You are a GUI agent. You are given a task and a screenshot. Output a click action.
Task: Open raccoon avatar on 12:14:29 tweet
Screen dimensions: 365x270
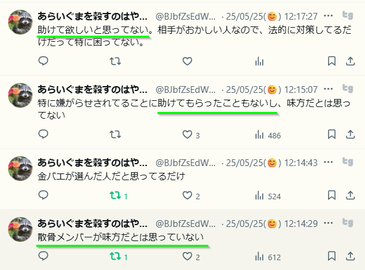coord(20,229)
